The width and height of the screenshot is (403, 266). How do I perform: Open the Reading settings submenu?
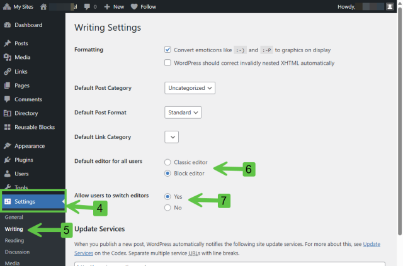(x=14, y=241)
